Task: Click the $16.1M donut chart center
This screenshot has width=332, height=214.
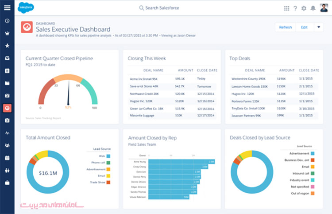Action: click(x=48, y=173)
